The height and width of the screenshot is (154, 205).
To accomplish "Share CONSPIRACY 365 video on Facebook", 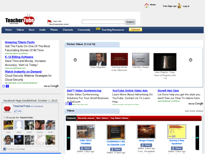I will 116,149.
